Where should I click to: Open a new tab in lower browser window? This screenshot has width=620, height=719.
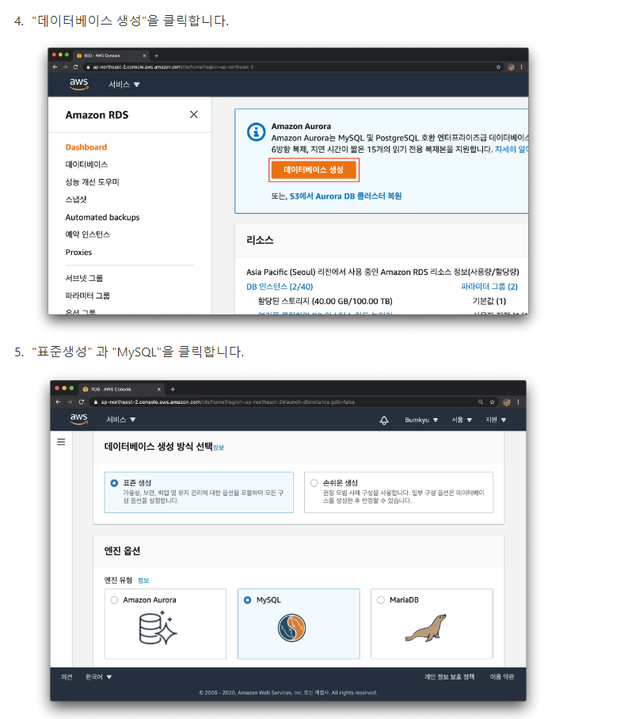pyautogui.click(x=173, y=390)
